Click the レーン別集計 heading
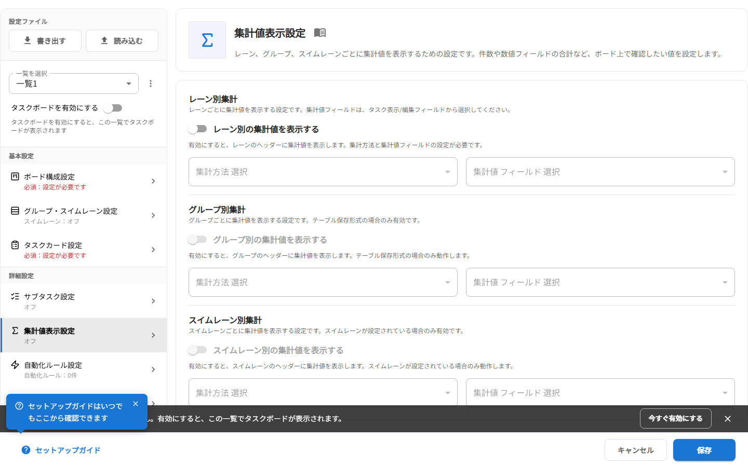Viewport: 748px width, 467px height. pyautogui.click(x=213, y=99)
